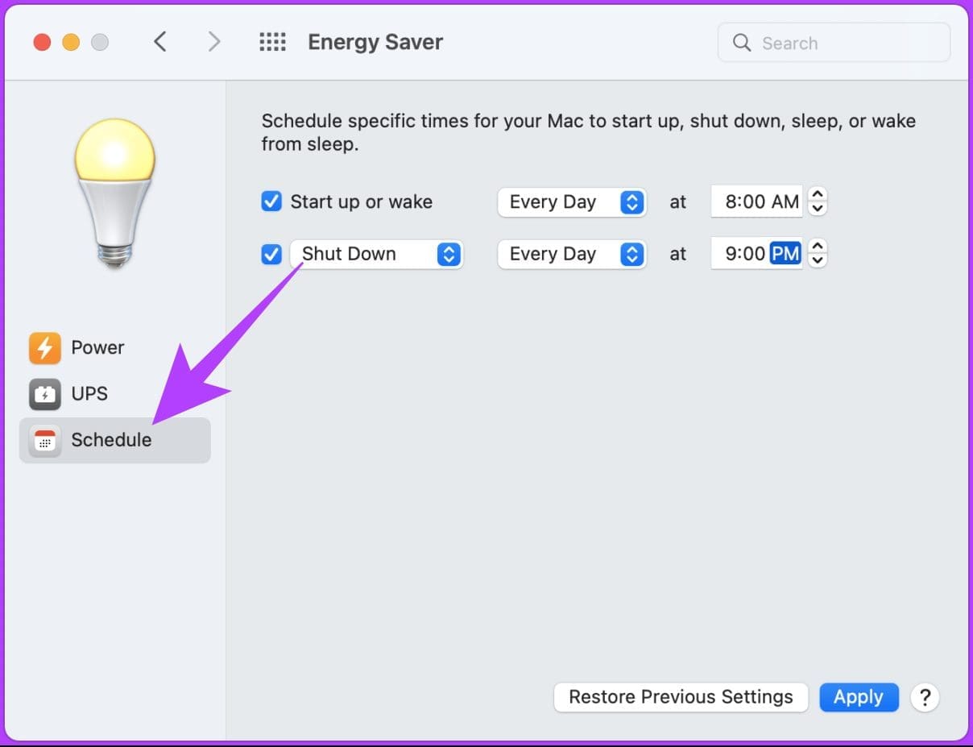
Task: Expand the Every Day dropdown for shutdown
Action: pos(572,255)
